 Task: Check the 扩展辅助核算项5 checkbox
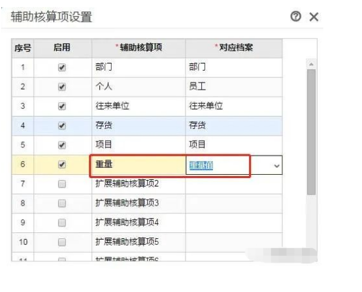click(x=62, y=242)
